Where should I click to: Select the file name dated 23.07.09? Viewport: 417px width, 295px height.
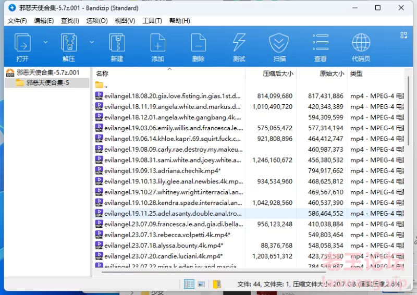pos(174,224)
